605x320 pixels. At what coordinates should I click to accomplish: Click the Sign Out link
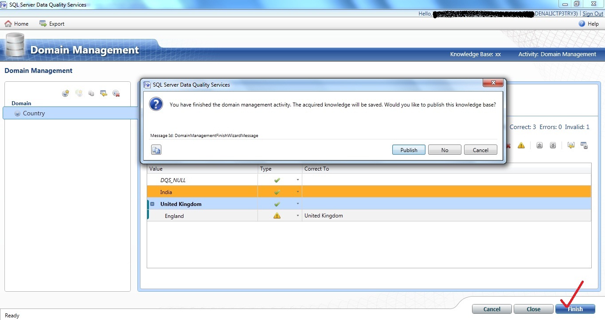pyautogui.click(x=593, y=14)
